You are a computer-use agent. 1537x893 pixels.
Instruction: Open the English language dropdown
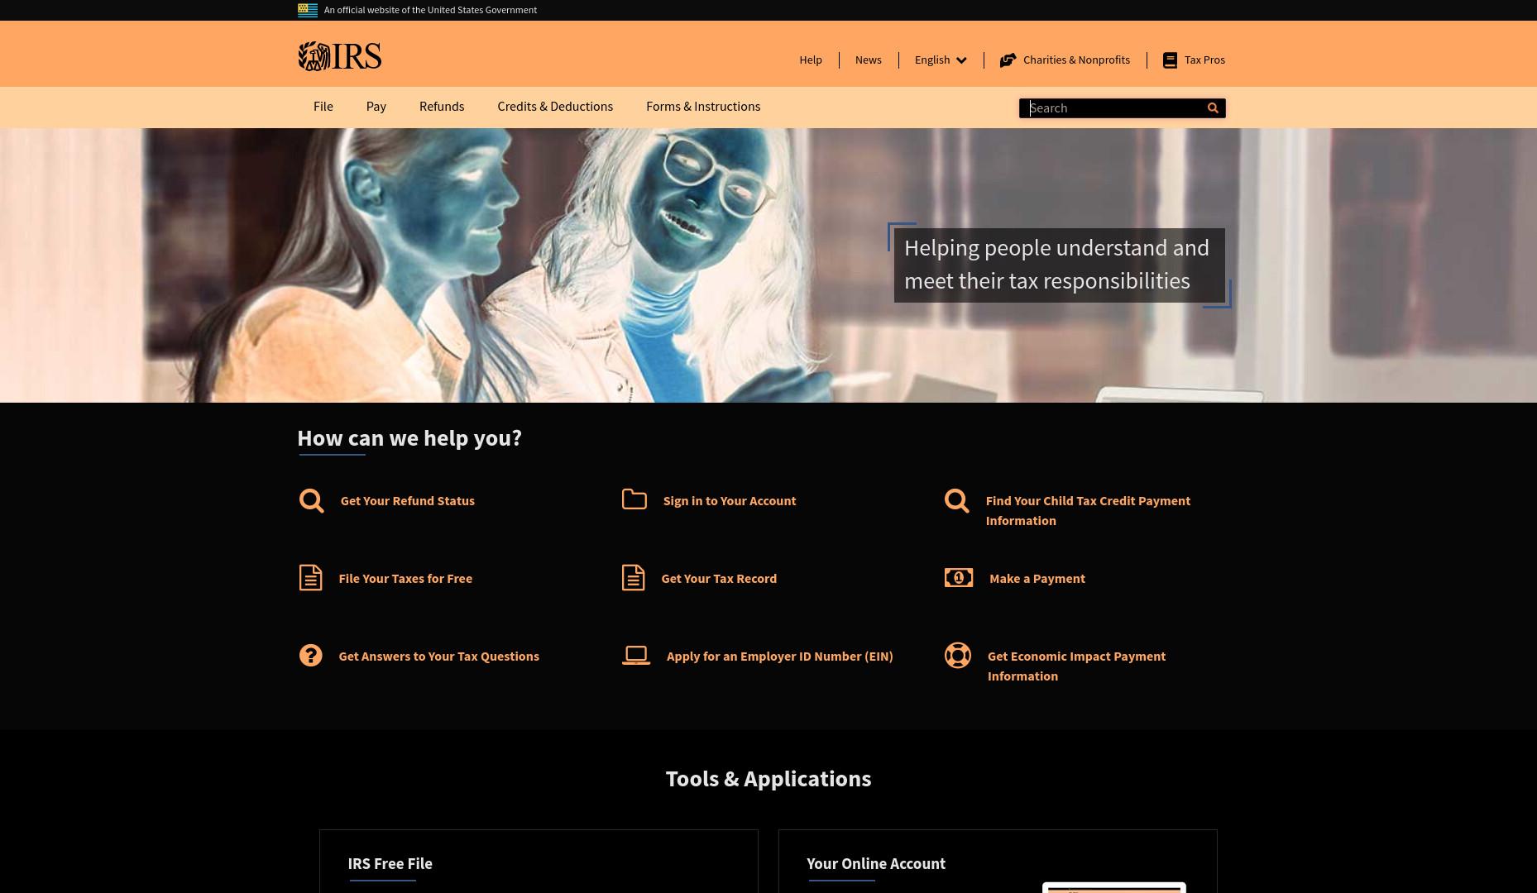coord(941,60)
